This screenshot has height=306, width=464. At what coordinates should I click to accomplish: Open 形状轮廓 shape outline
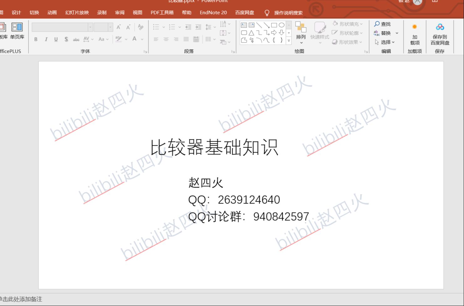[x=347, y=33]
